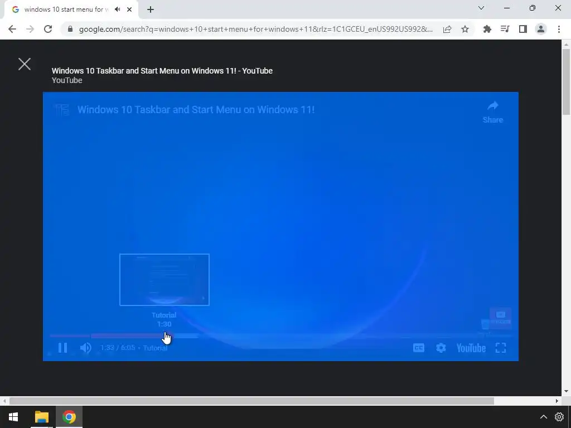Open the video settings gear
The image size is (571, 428).
tap(441, 348)
